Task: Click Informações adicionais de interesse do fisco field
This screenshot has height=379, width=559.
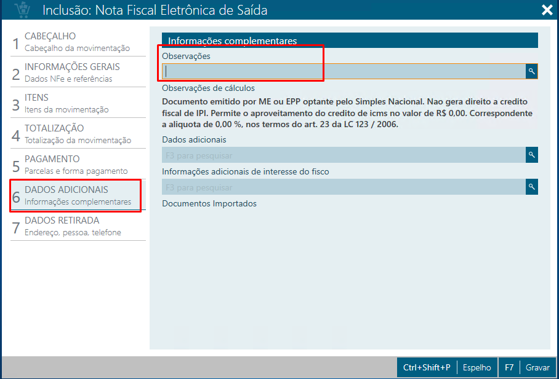Action: (x=344, y=187)
